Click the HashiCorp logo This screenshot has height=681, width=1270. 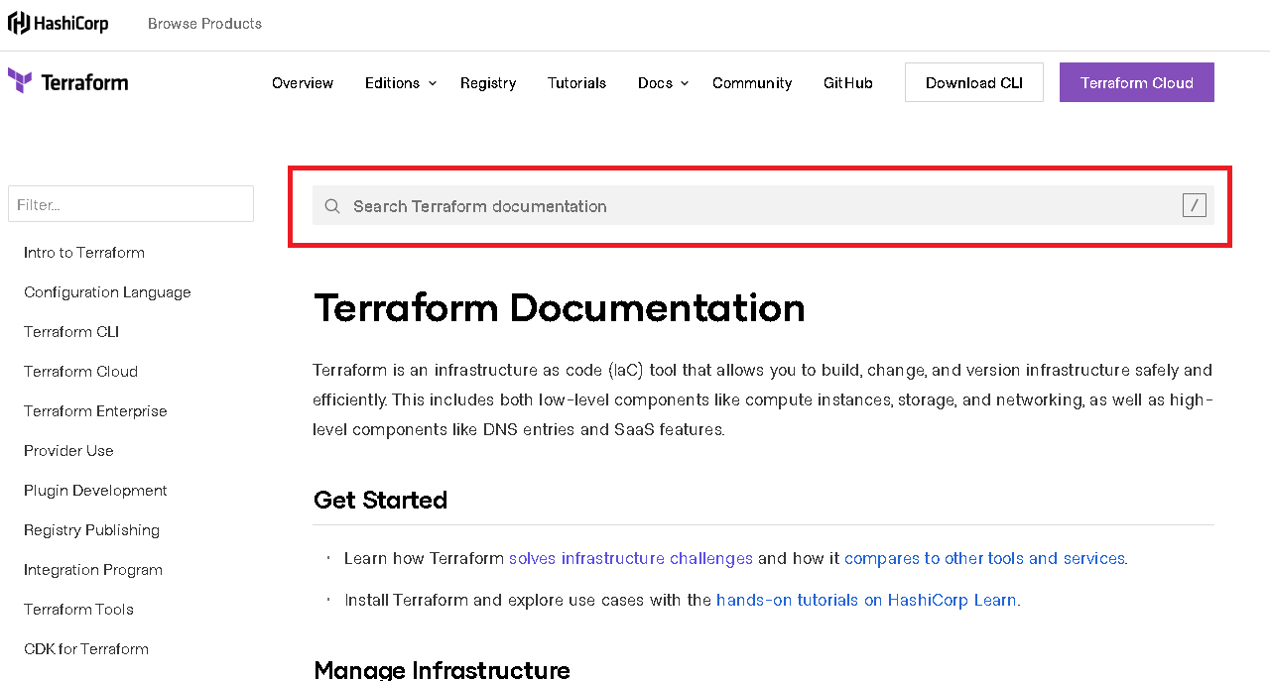[59, 23]
